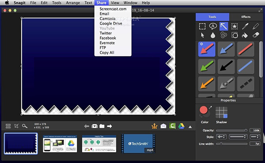Select the Stamp tool
265x163 pixels.
(235, 27)
